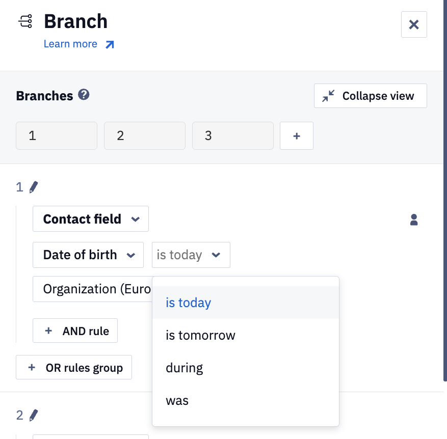Add a new branch with plus icon
Image resolution: width=447 pixels, height=439 pixels.
pos(297,135)
